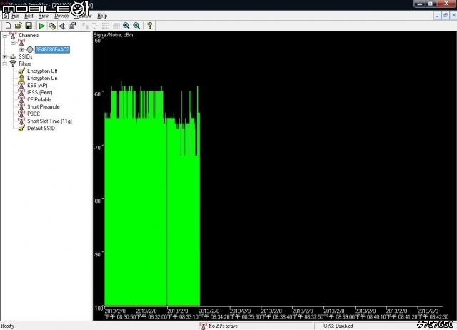Click the antenna icon for ESS (AP)
This screenshot has width=457, height=330.
pyautogui.click(x=21, y=86)
